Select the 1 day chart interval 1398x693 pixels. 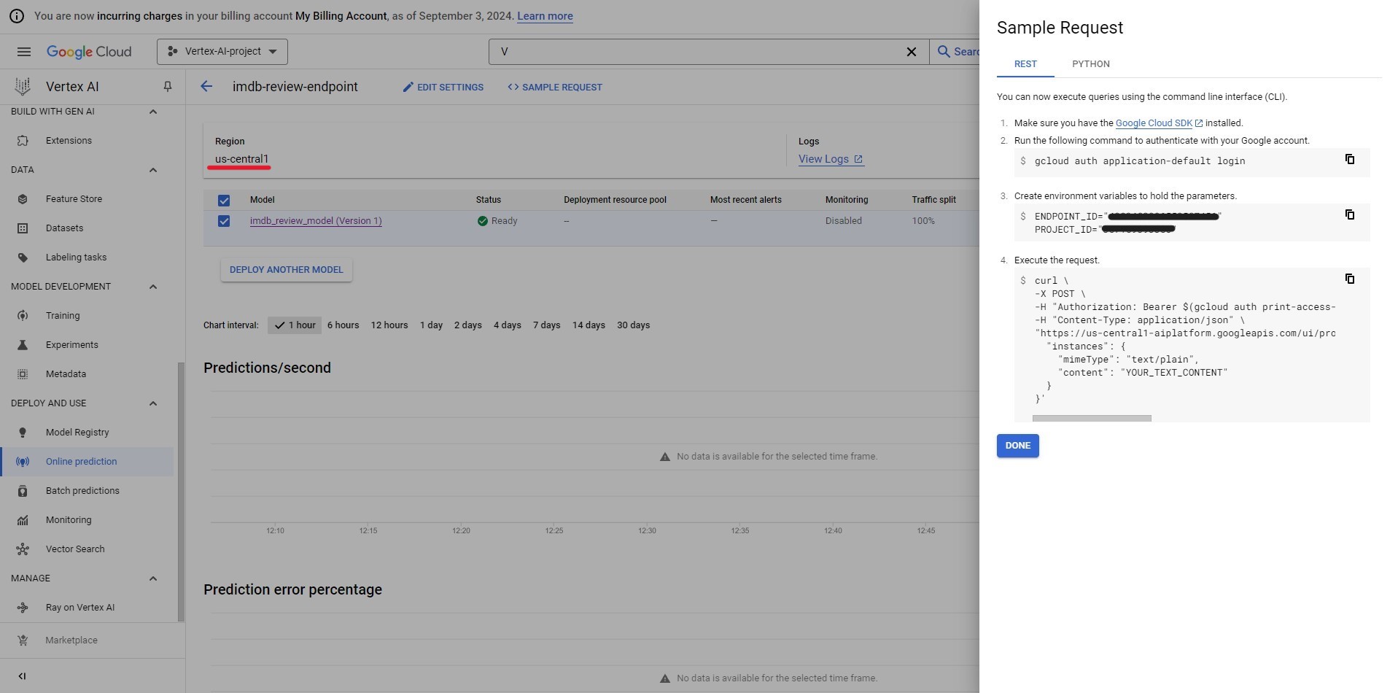tap(432, 325)
